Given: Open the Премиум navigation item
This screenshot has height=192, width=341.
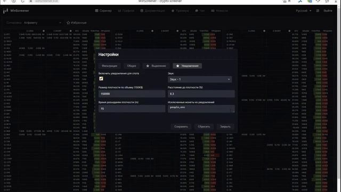Looking at the screenshot, I should tap(180, 11).
